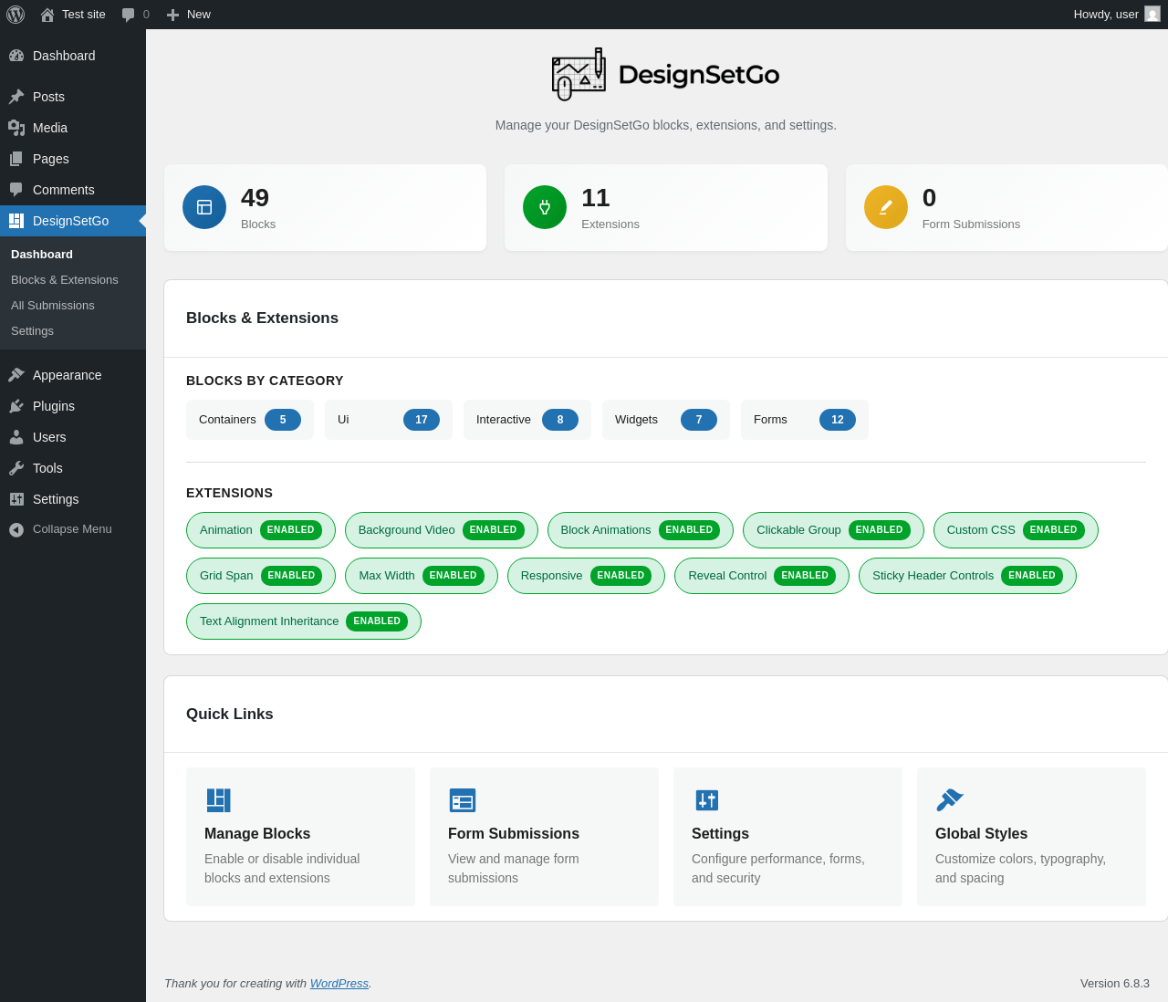1168x1002 pixels.
Task: Click the Collapse Menu arrow icon
Action: point(16,529)
